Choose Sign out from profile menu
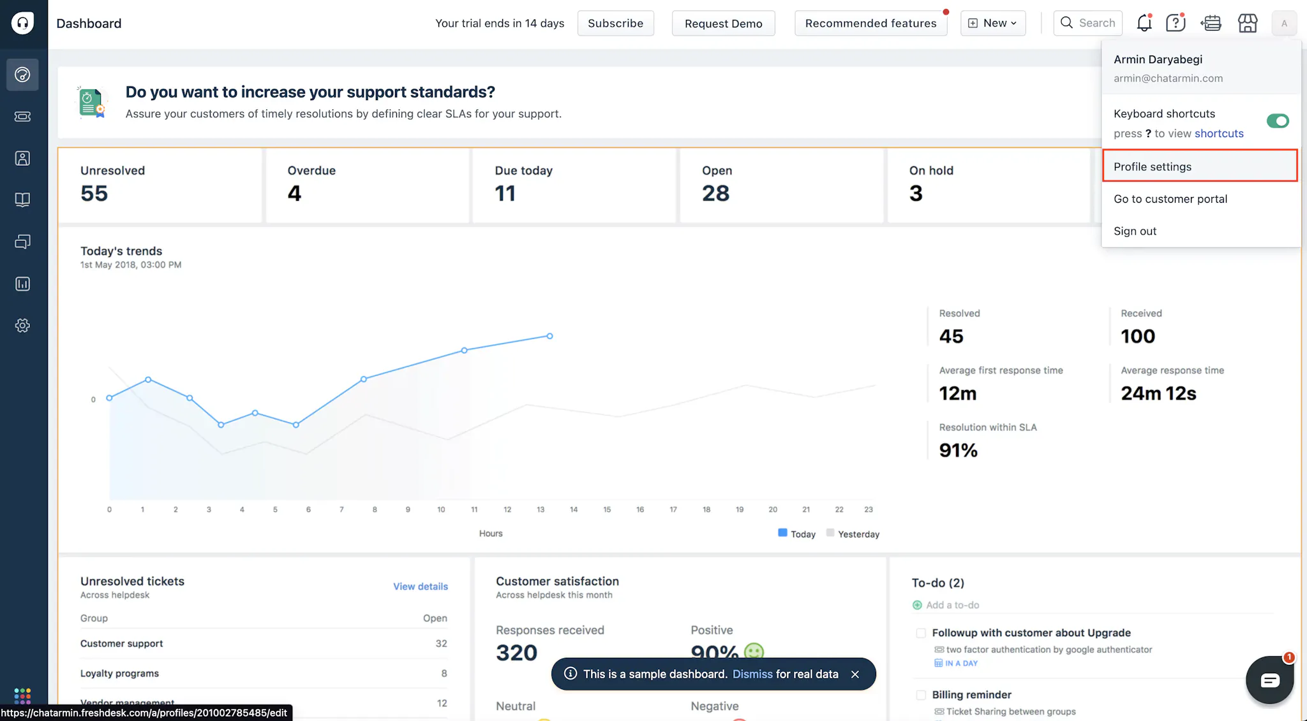This screenshot has height=721, width=1307. pyautogui.click(x=1135, y=231)
